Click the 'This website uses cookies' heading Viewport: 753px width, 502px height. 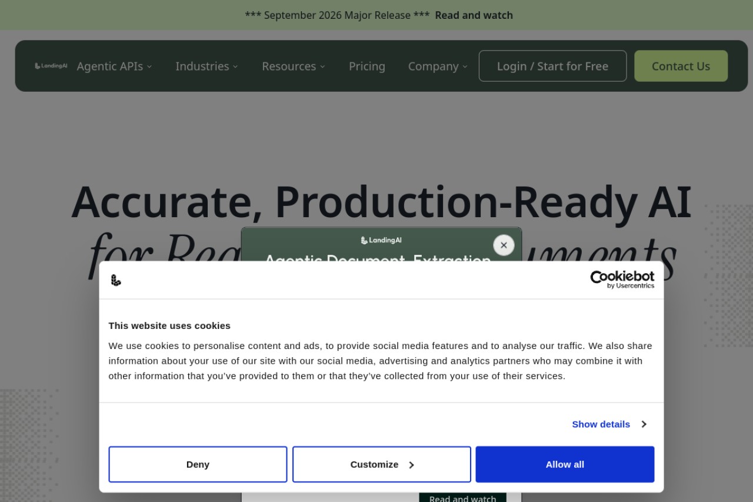[169, 325]
